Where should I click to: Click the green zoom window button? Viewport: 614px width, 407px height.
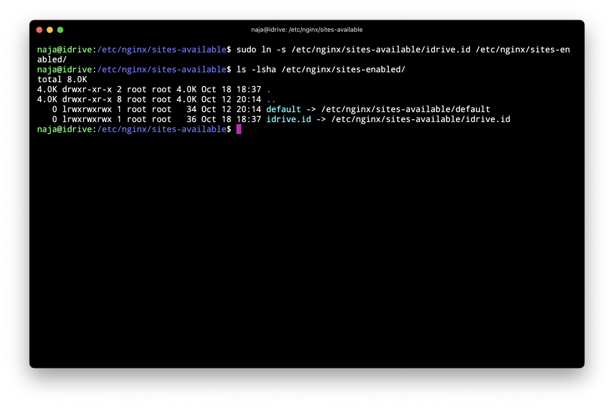click(x=60, y=30)
